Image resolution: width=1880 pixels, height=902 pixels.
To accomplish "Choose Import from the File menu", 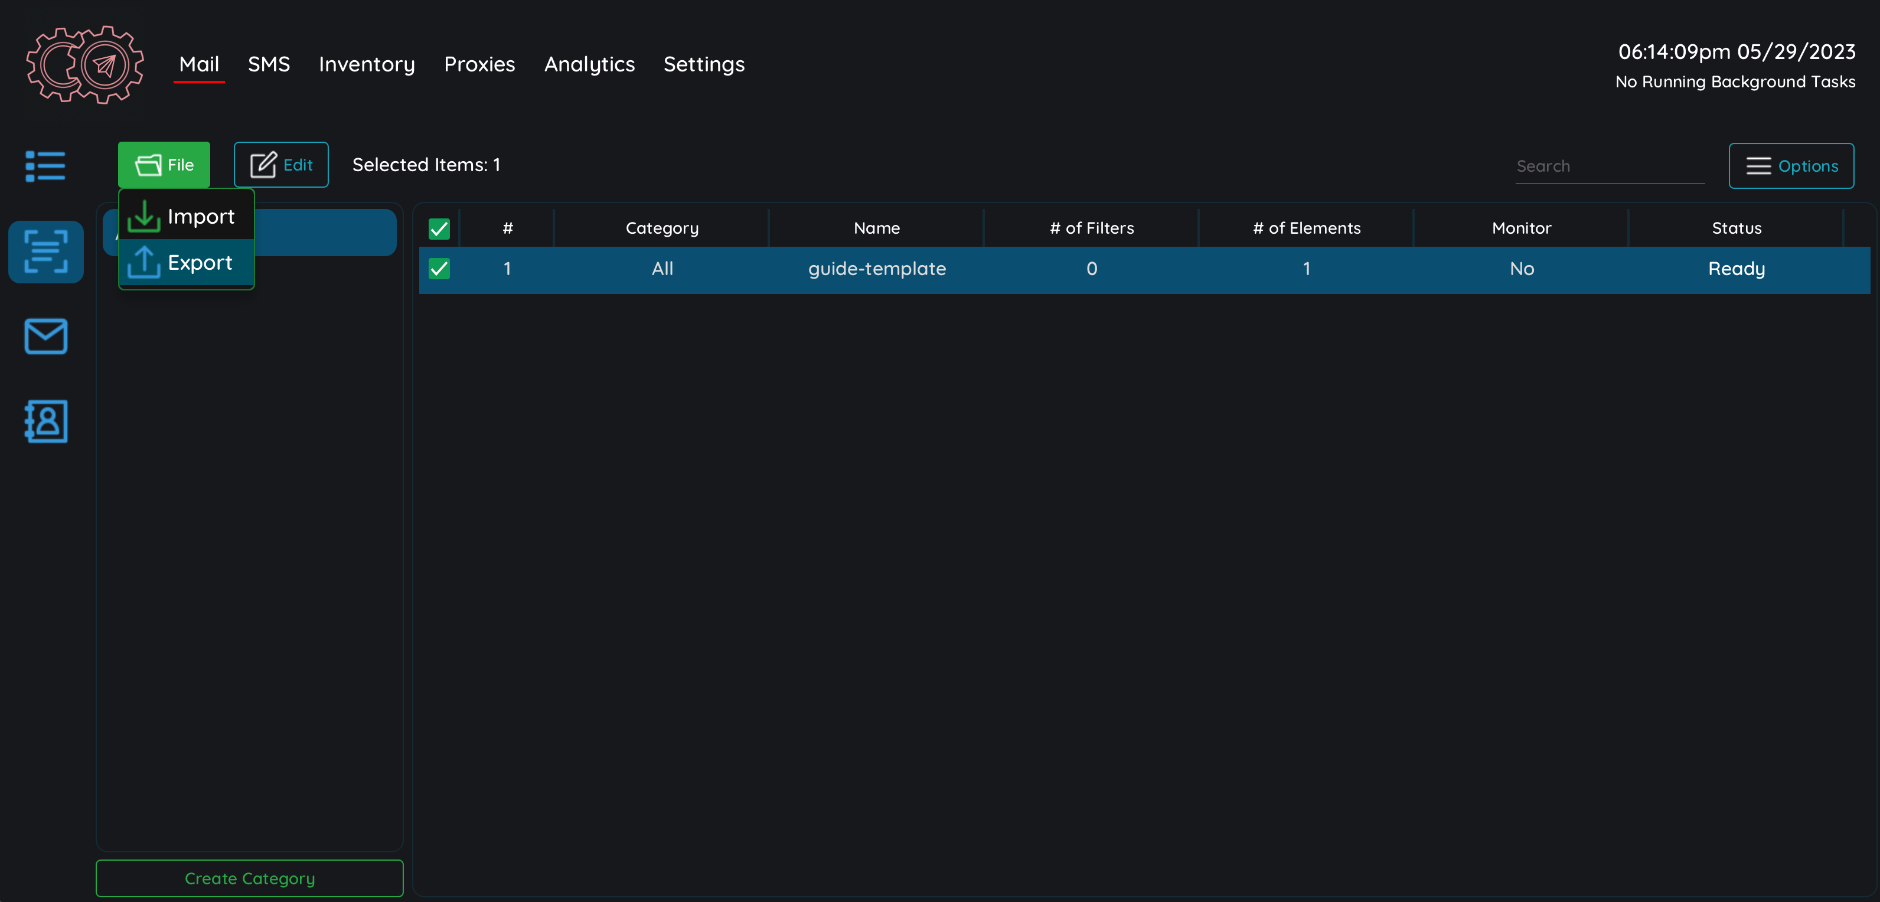I will (201, 215).
